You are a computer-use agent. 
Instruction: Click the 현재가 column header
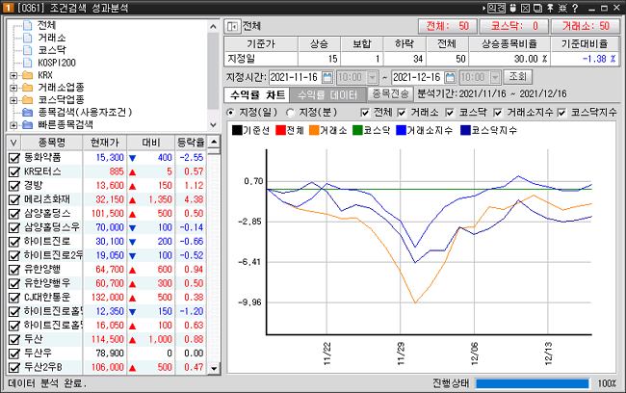click(105, 143)
